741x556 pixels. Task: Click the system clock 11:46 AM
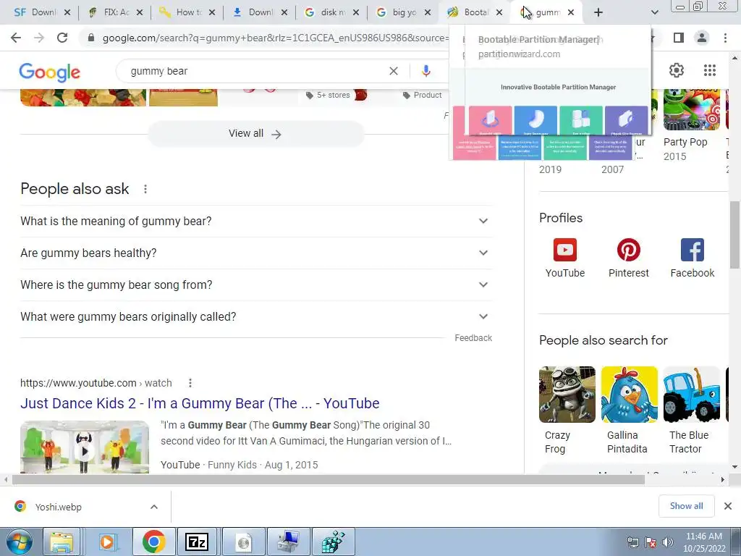pyautogui.click(x=703, y=536)
